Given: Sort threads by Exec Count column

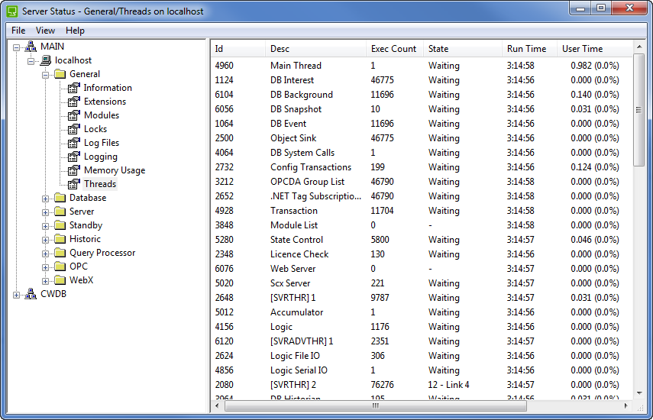Looking at the screenshot, I should point(393,49).
